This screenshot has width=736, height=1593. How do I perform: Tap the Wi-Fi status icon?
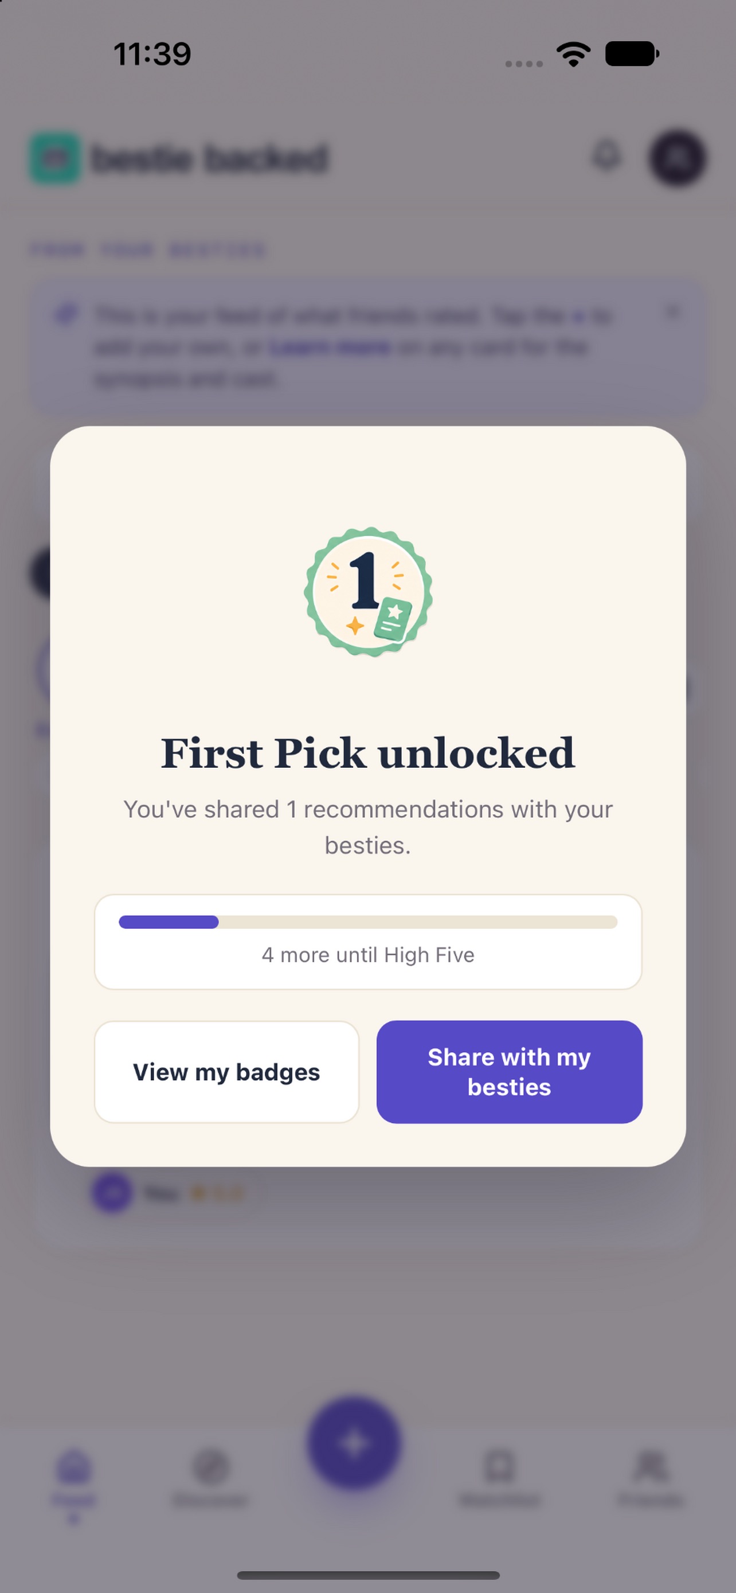coord(573,54)
